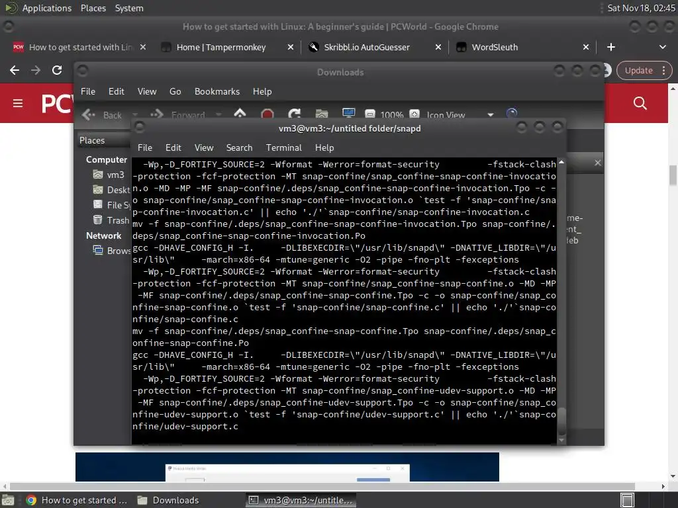678x508 pixels.
Task: Open the File menu in Downloads window
Action: pyautogui.click(x=88, y=91)
